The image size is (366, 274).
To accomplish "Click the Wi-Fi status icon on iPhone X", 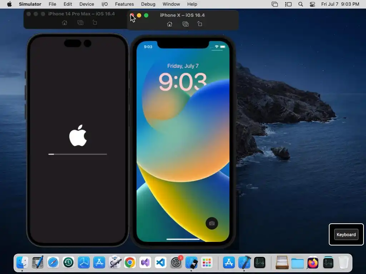I will coord(217,47).
